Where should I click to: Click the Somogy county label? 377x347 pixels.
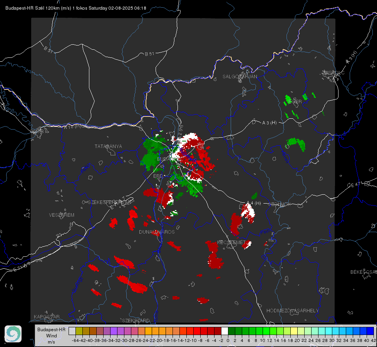click(77, 285)
